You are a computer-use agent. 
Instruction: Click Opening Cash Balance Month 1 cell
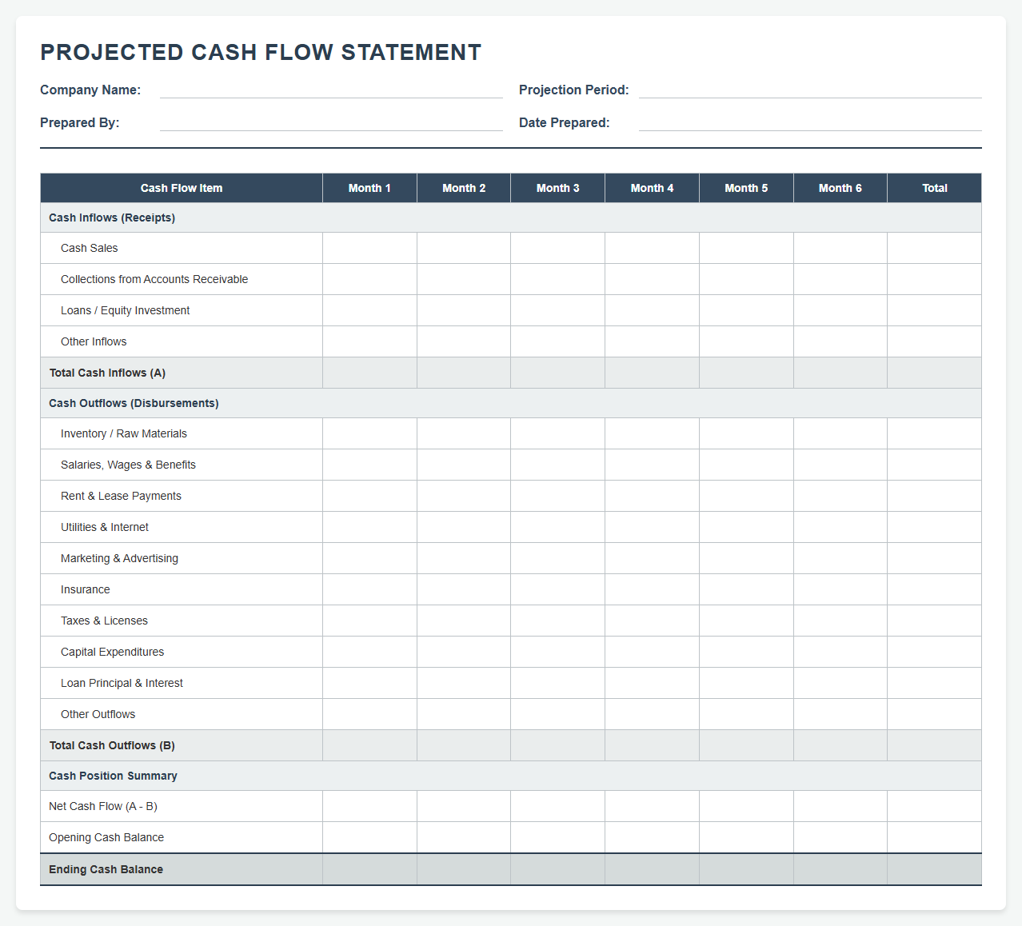coord(369,837)
